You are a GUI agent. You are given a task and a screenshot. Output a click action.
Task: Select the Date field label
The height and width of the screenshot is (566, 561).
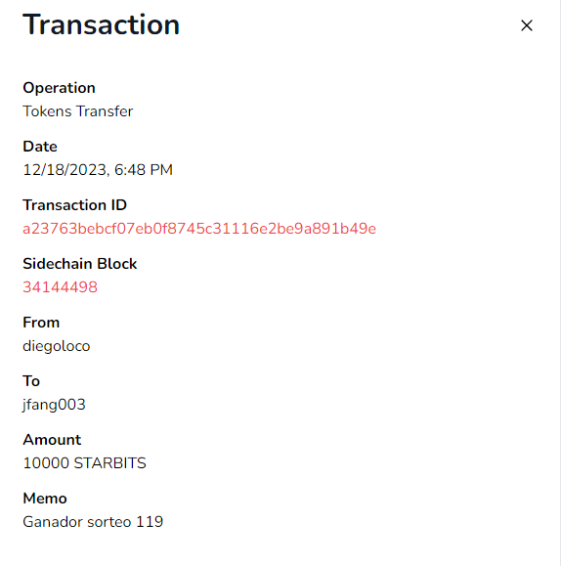pos(40,147)
